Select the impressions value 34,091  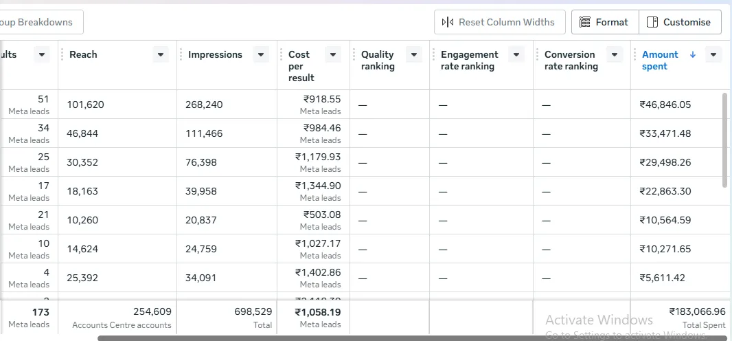tap(201, 278)
